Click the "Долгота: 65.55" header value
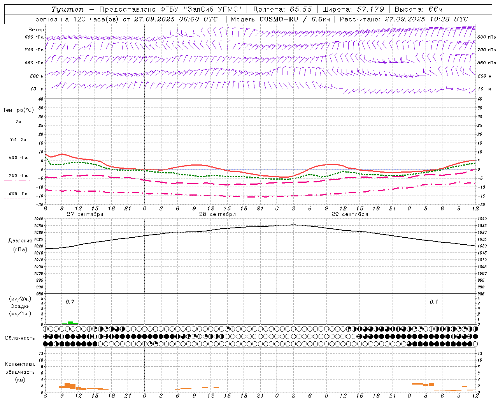 [282, 9]
